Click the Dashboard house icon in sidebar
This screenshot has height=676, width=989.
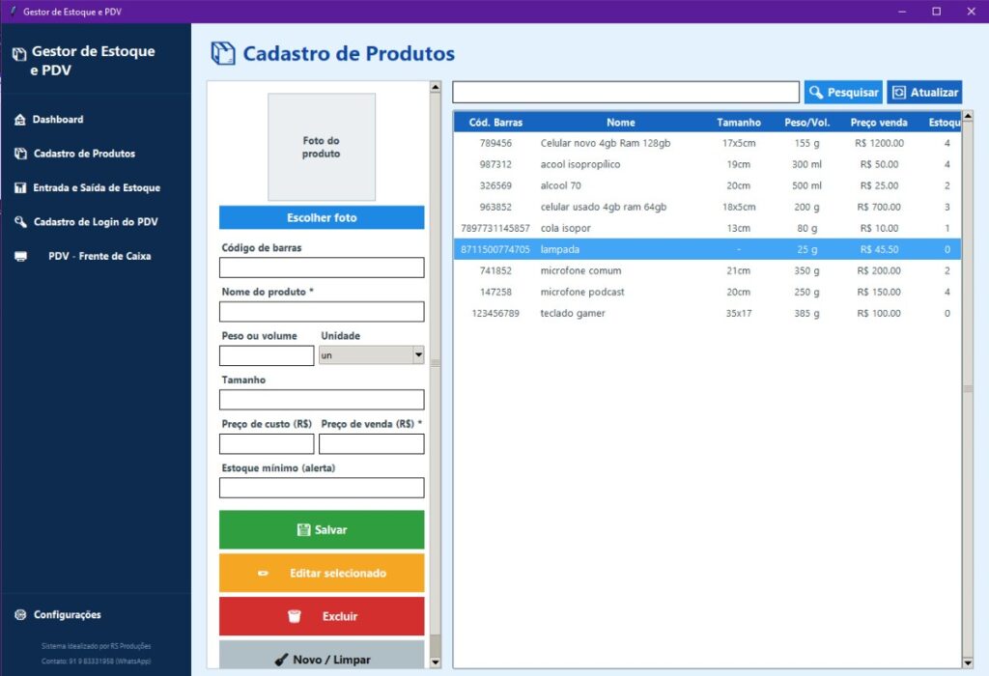pos(20,120)
